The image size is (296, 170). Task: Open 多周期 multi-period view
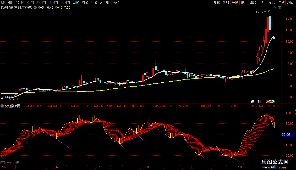tap(104, 2)
